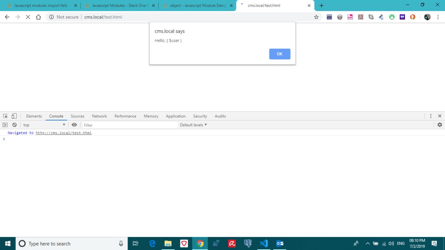Open the Network panel
The height and width of the screenshot is (250, 445).
pyautogui.click(x=99, y=116)
